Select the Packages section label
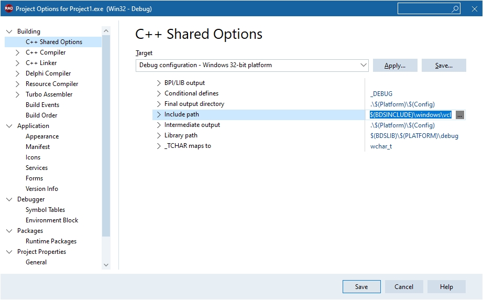 pyautogui.click(x=30, y=231)
